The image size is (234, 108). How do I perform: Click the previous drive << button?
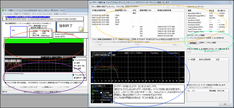[168, 6]
